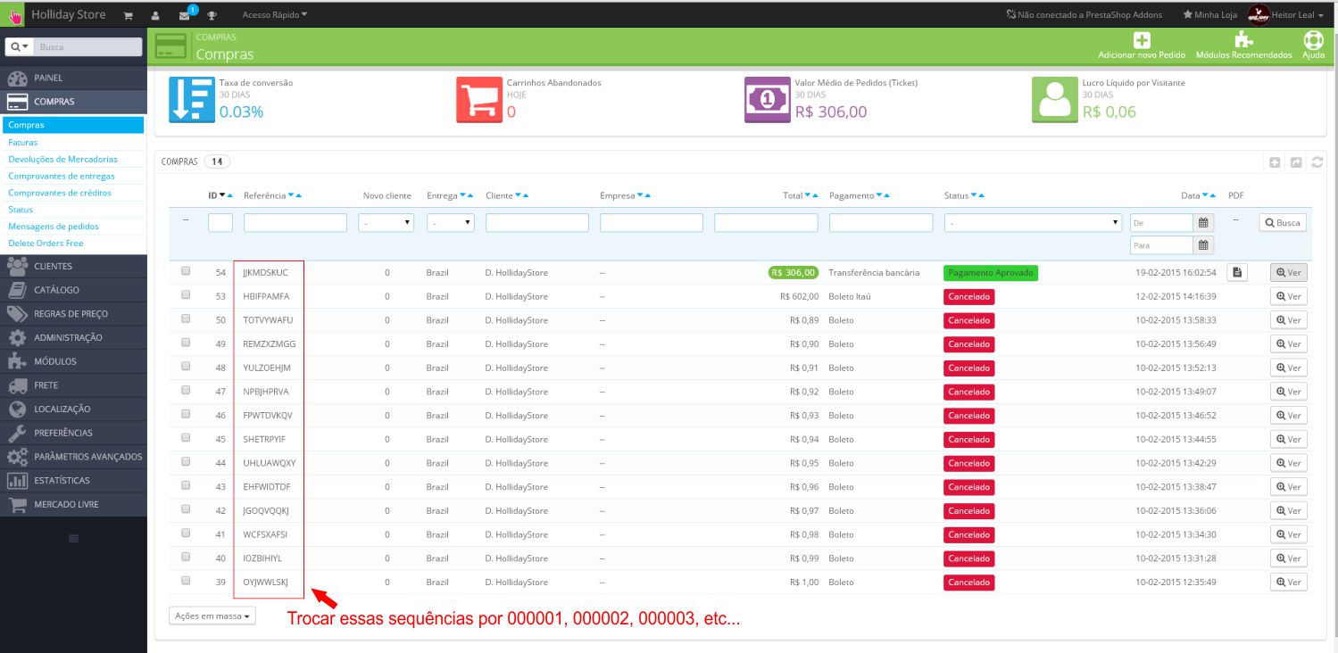Open Minha Loja link

pos(1211,15)
